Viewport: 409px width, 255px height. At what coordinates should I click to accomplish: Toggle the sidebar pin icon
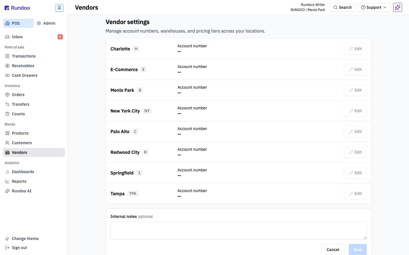coord(59,8)
